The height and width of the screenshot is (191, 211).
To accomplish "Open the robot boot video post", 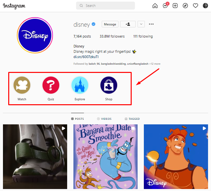I will click(35, 157).
